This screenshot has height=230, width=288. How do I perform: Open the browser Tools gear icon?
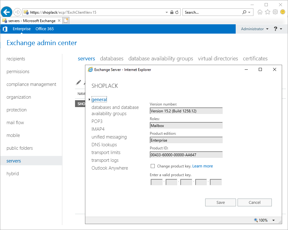click(275, 12)
